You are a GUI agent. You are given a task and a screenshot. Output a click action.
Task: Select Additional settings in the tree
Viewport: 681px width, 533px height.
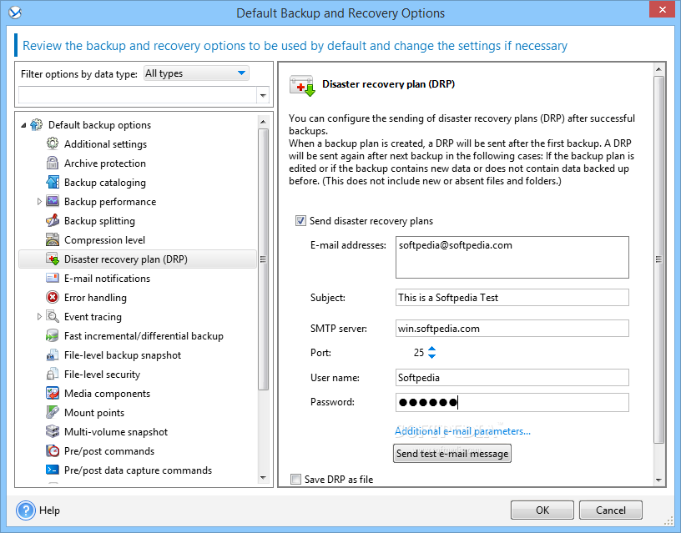coord(105,144)
